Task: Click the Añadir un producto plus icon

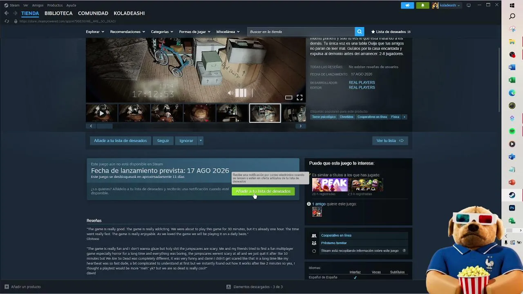Action: (x=7, y=287)
